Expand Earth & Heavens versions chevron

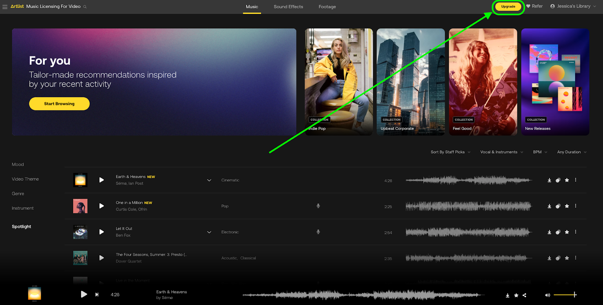[x=209, y=180]
